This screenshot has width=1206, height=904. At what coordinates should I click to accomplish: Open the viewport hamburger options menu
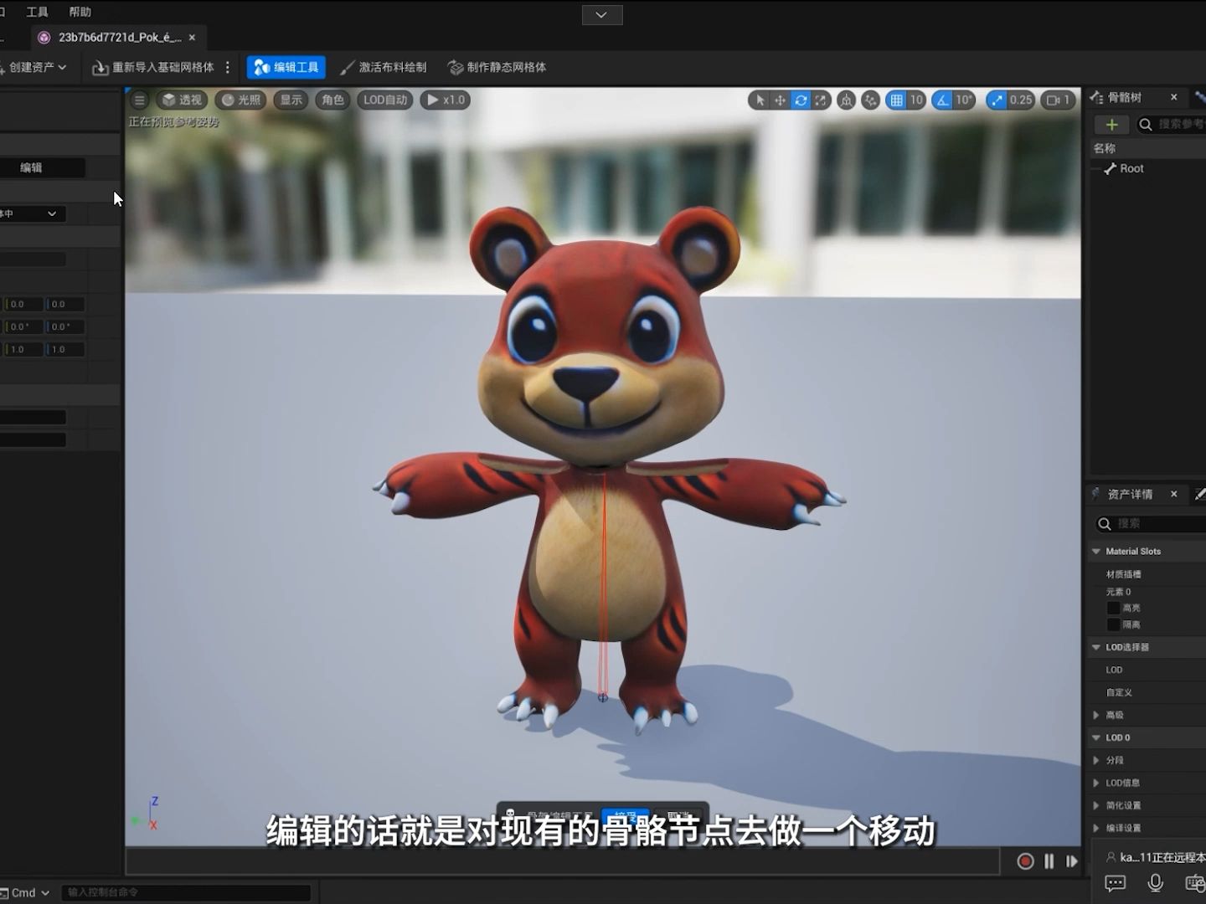pyautogui.click(x=140, y=100)
